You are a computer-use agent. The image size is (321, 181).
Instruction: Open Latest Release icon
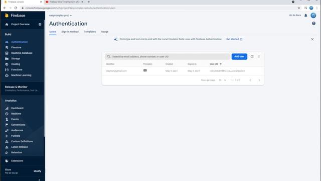(7, 147)
